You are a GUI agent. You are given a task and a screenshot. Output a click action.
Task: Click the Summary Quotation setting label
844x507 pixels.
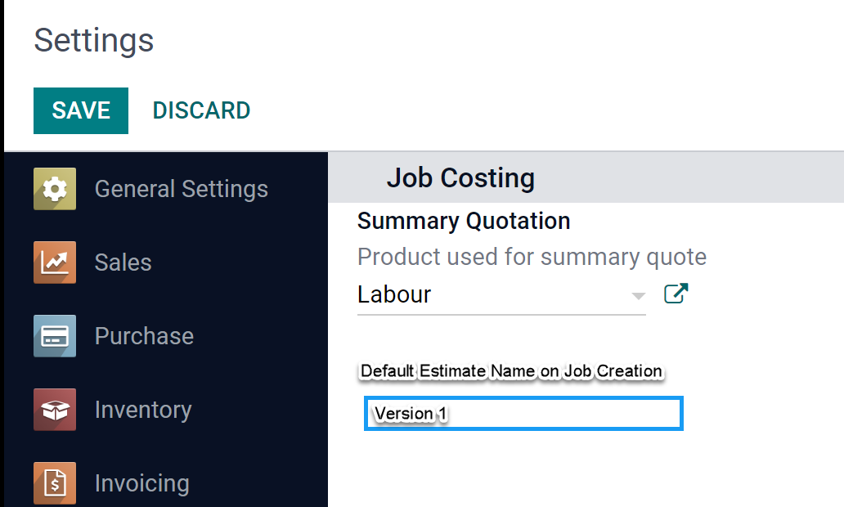coord(464,221)
